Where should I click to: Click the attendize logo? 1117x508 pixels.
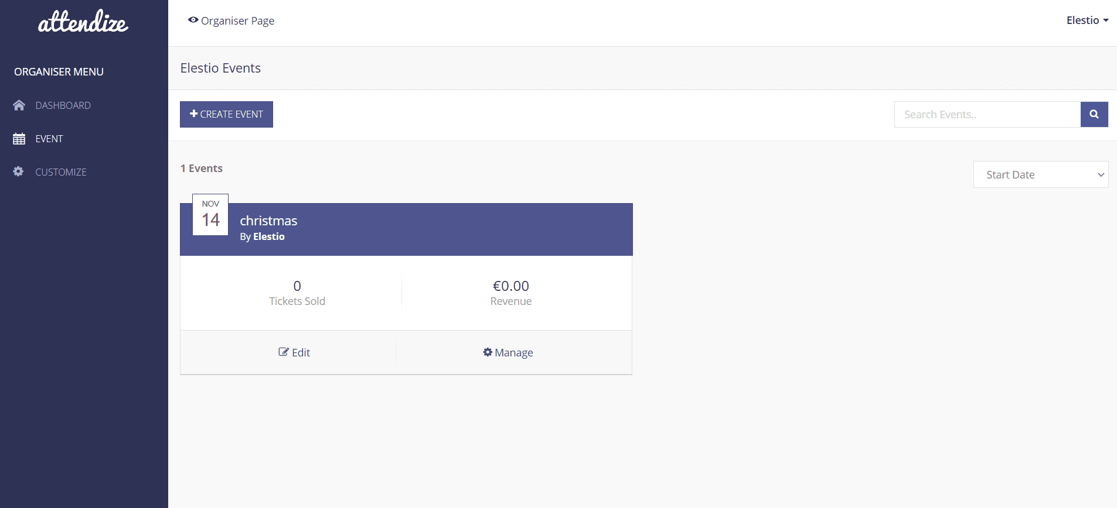[x=83, y=22]
